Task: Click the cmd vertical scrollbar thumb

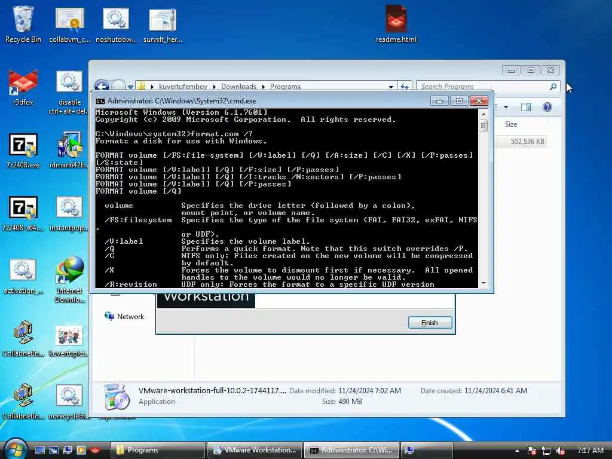Action: 483,126
